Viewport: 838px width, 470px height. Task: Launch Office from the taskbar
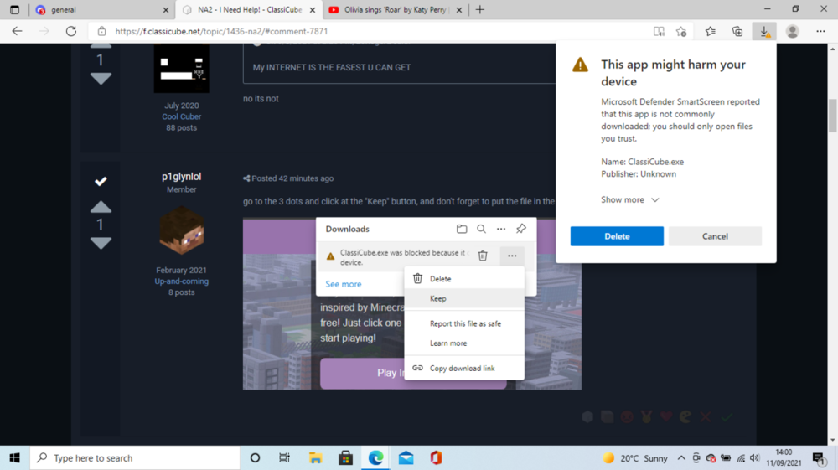(x=436, y=457)
